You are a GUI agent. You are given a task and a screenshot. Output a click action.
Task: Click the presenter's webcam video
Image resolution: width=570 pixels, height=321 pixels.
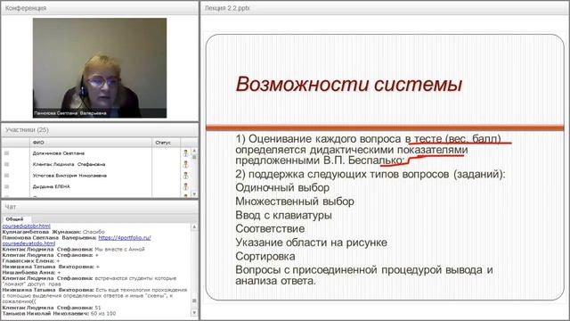tap(100, 68)
